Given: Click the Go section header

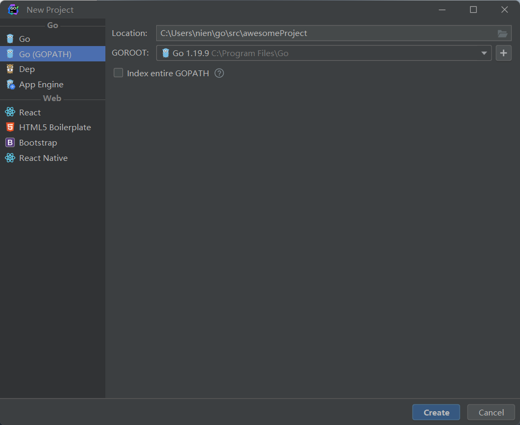Looking at the screenshot, I should coord(52,25).
